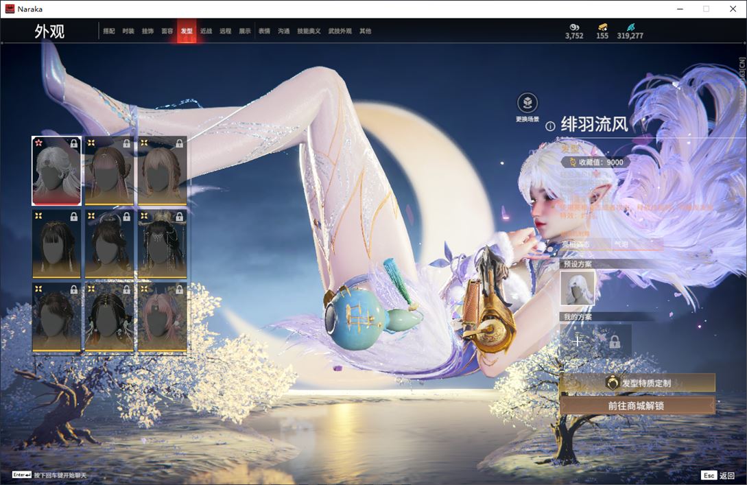Click the 收藏值: 9000 collection value badge
Screen dimensions: 747x485
click(x=595, y=162)
